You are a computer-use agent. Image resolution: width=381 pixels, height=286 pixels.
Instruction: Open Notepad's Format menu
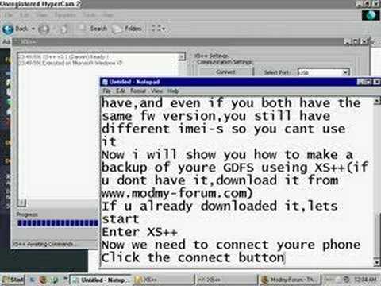[x=138, y=91]
